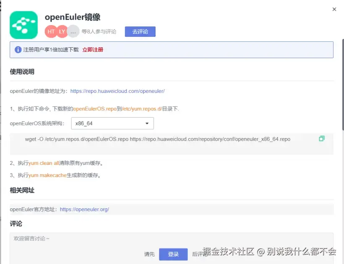Click the openEulerOS.repo highlighted text
Screen dimensions: 344x264
95,109
